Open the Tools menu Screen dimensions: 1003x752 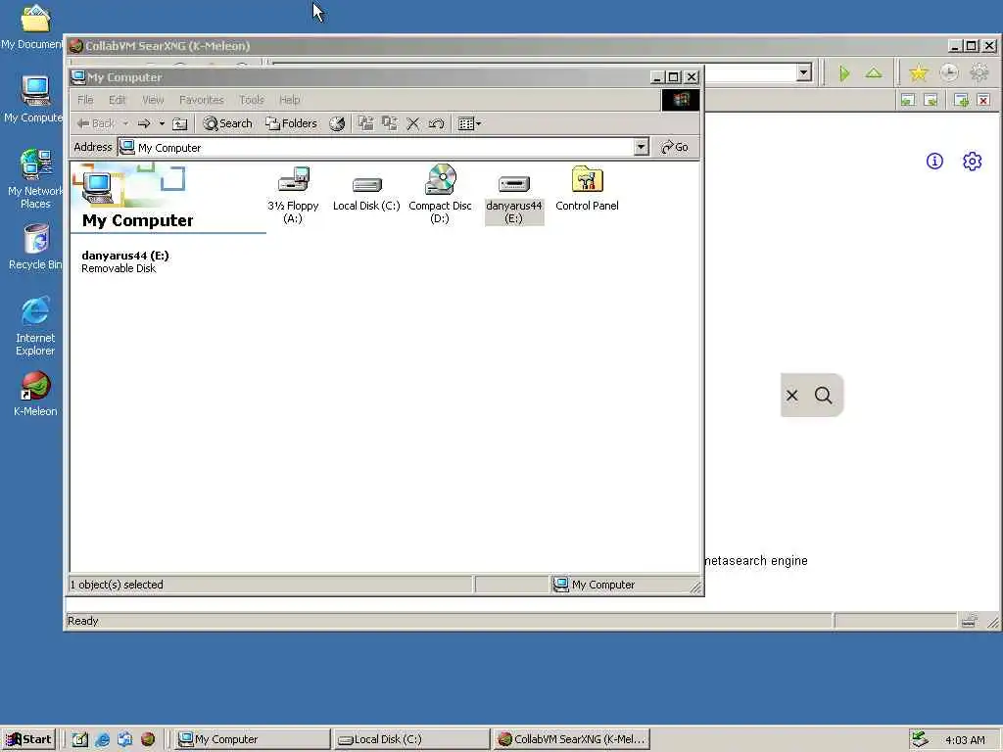click(x=252, y=100)
